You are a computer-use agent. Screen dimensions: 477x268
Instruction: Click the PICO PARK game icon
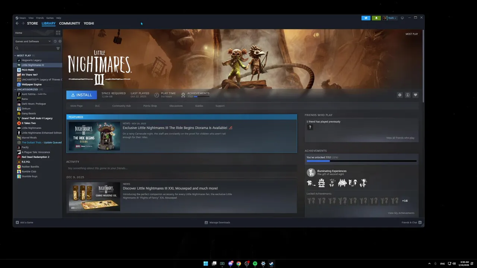(x=19, y=70)
